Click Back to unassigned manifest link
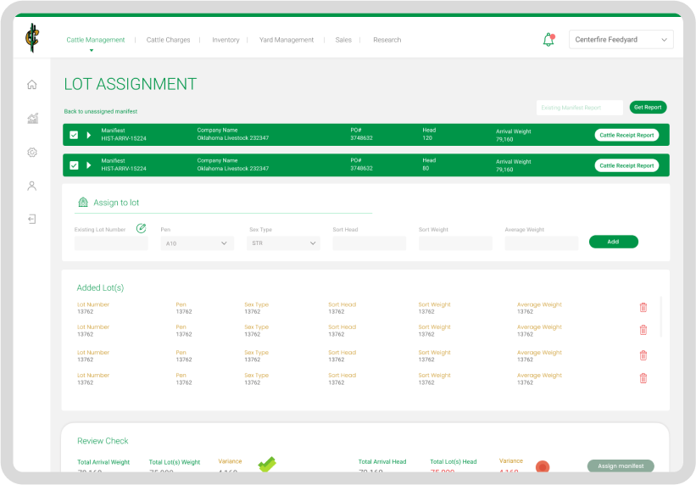This screenshot has height=485, width=696. [101, 111]
